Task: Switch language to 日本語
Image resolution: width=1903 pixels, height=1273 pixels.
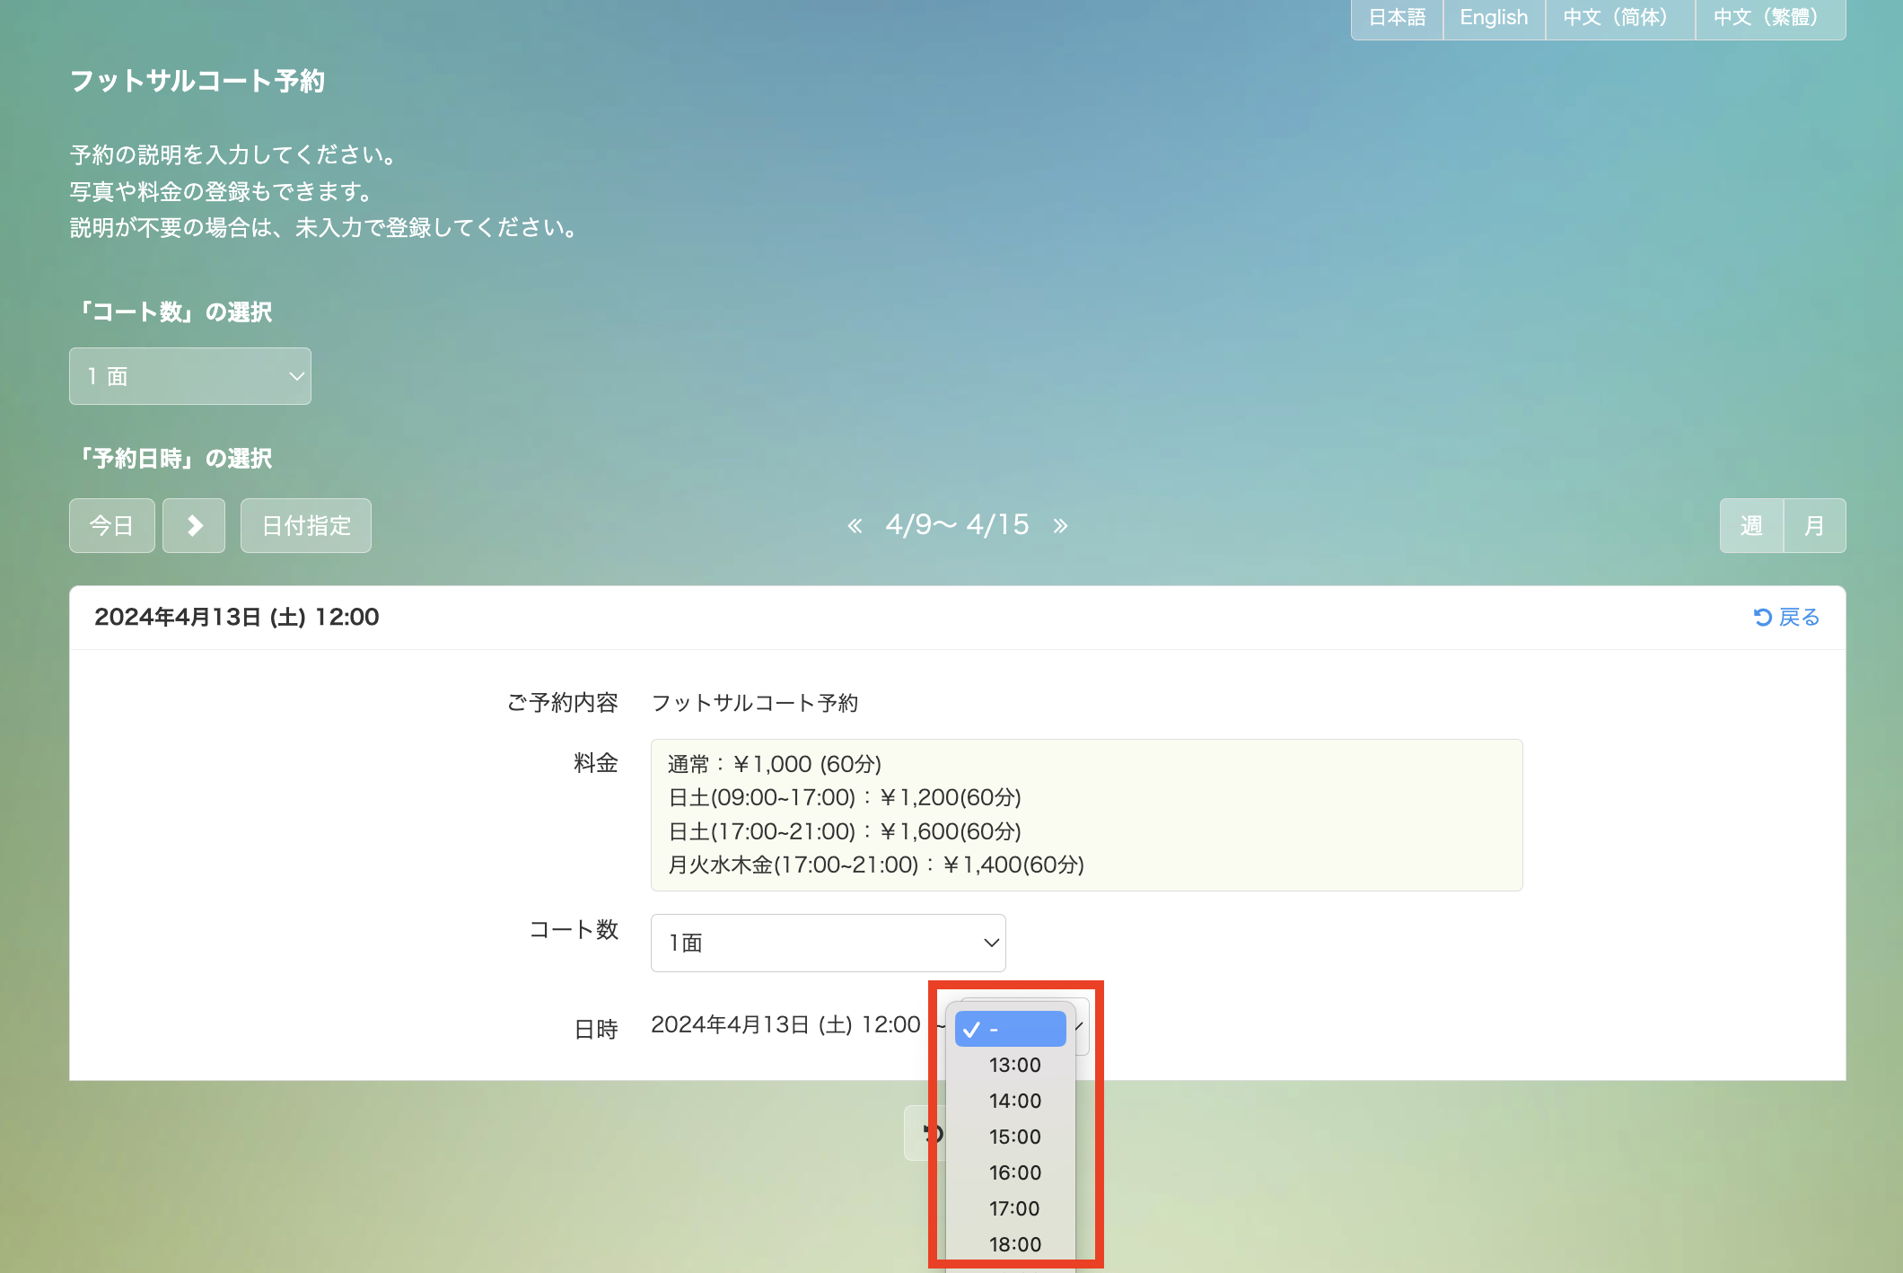Action: click(1397, 18)
